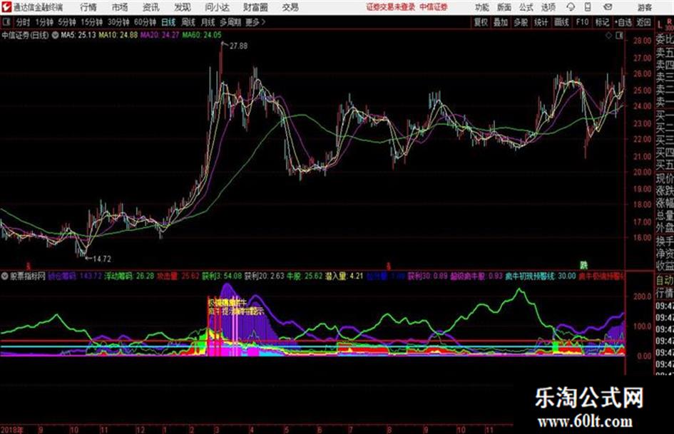Switch to the 15分钟 period tab
This screenshot has width=674, height=434.
tap(91, 22)
